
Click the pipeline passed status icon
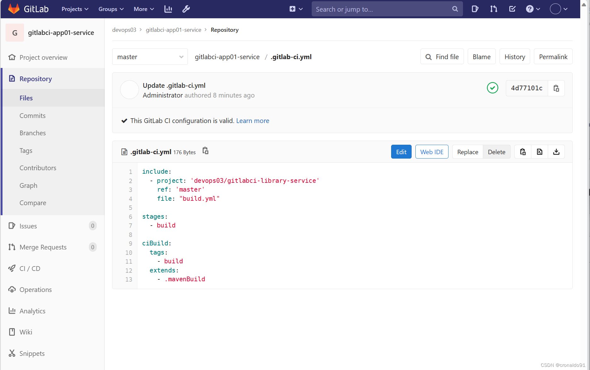tap(492, 88)
